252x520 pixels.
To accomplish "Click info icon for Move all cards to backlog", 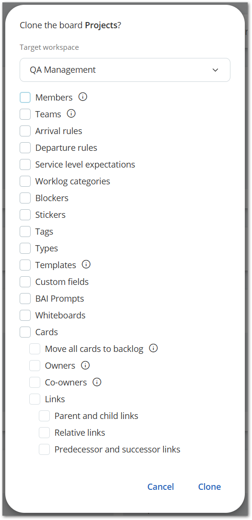I will pos(153,348).
